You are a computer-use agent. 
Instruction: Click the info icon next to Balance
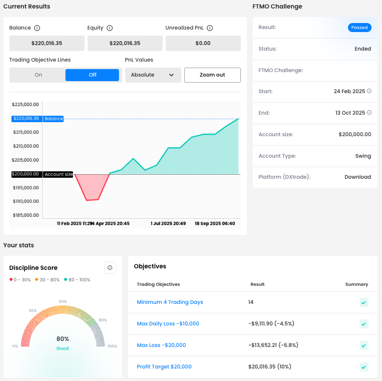tap(37, 28)
